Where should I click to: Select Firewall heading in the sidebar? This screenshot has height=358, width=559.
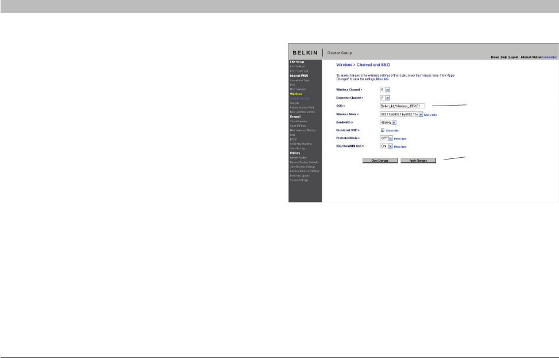point(295,116)
